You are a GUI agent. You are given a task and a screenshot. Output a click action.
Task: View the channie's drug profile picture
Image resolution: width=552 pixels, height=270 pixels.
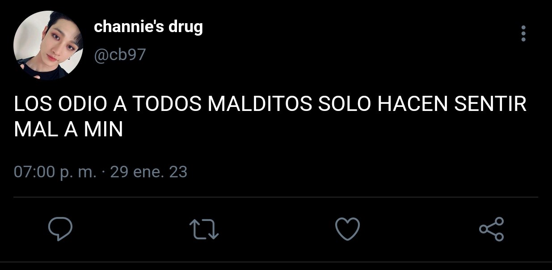pyautogui.click(x=48, y=46)
